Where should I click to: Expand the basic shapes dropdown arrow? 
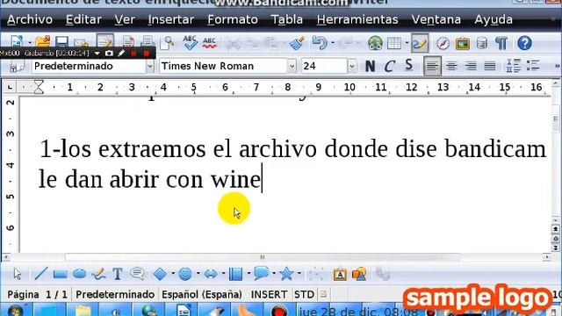click(173, 274)
